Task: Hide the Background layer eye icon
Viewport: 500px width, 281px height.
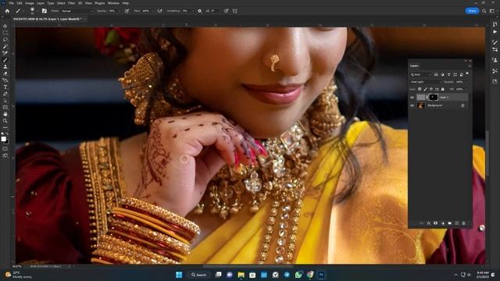Action: click(412, 105)
